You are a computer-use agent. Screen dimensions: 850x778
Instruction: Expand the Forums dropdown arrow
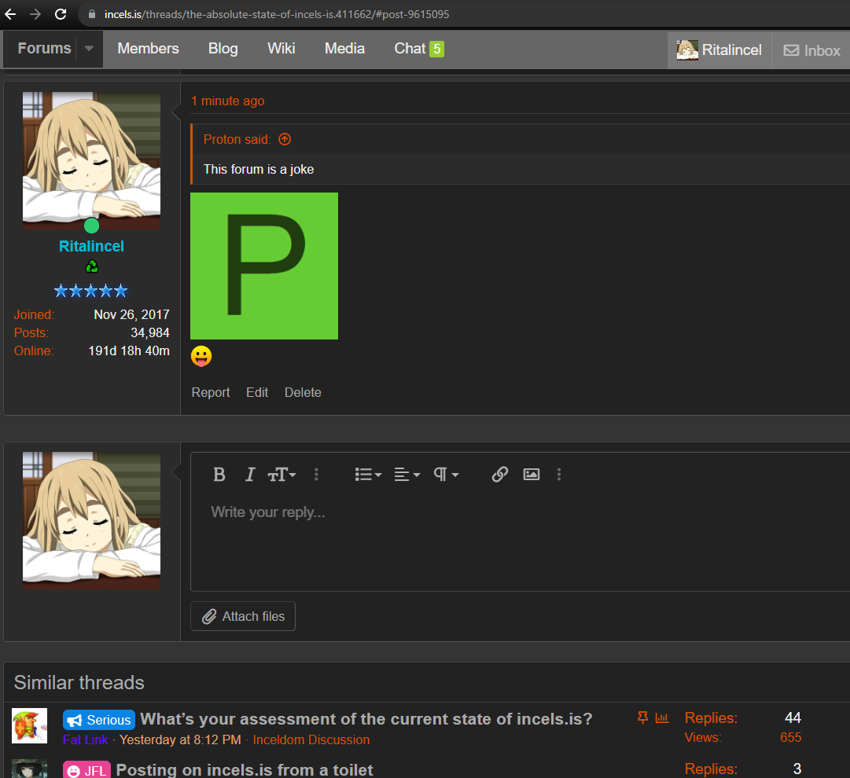click(89, 48)
